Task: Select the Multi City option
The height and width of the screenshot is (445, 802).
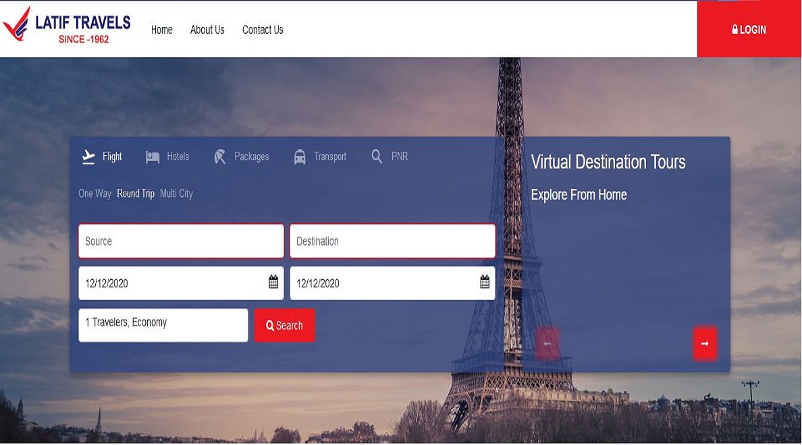Action: click(x=176, y=194)
